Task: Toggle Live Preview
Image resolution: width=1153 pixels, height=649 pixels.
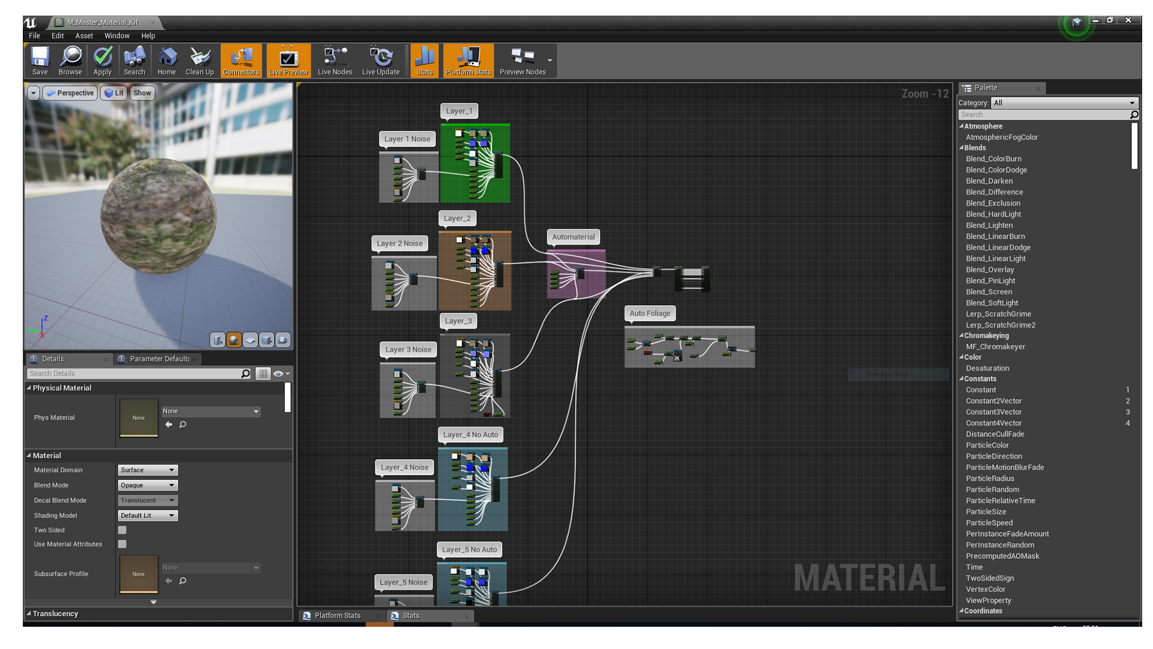Action: point(288,61)
